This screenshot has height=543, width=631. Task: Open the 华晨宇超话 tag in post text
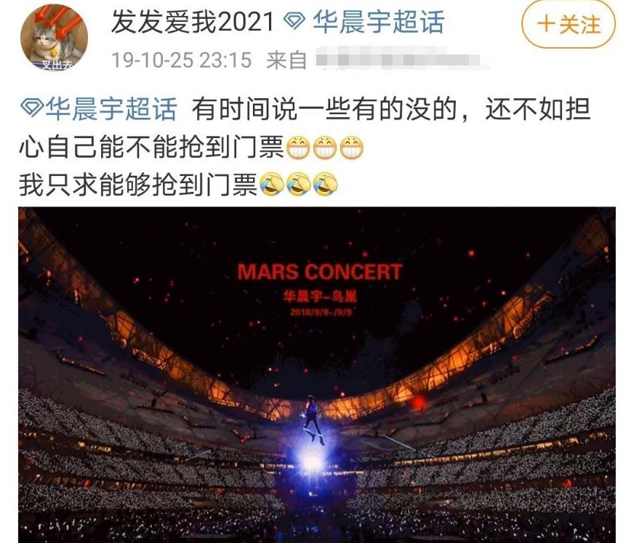[111, 109]
